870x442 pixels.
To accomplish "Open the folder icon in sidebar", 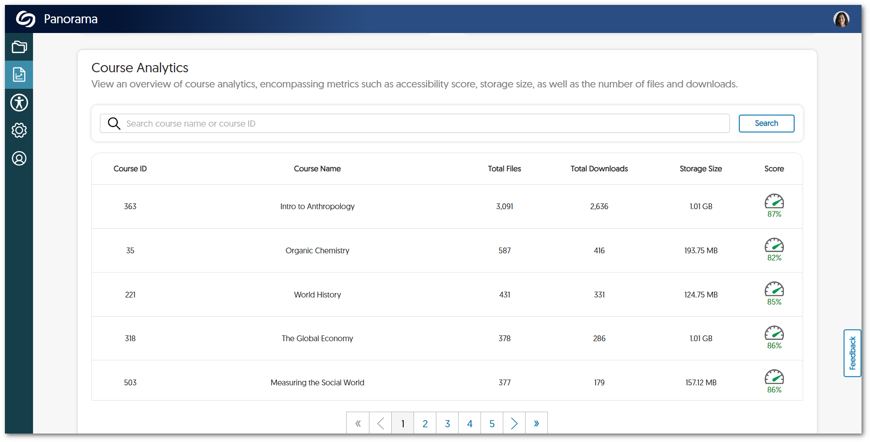I will click(x=19, y=47).
